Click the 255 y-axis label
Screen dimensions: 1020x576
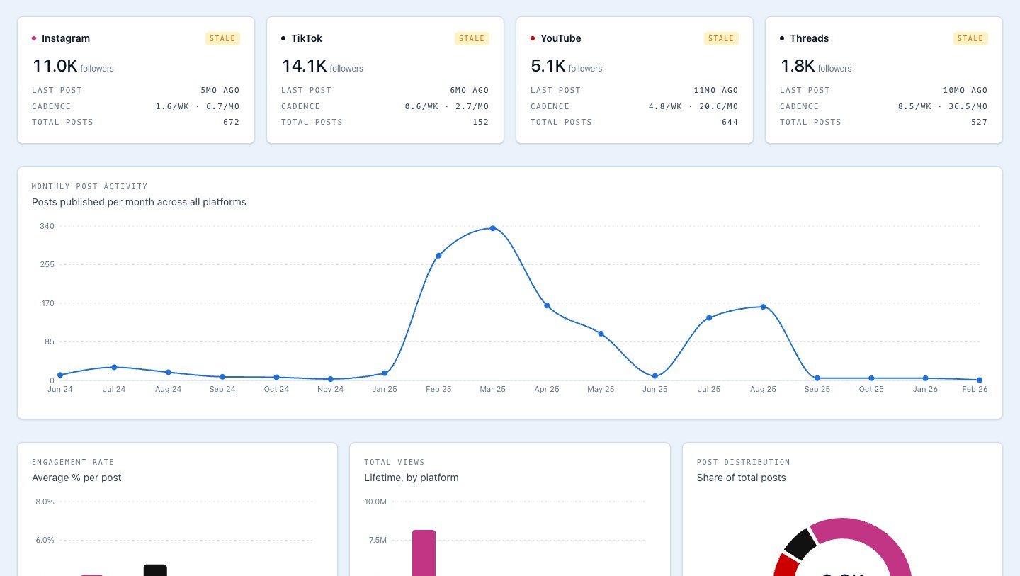click(x=47, y=264)
